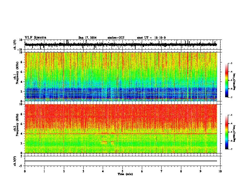This screenshot has width=248, height=192.
Task: Click the "7" tick on the time axis
Action: (162, 171)
